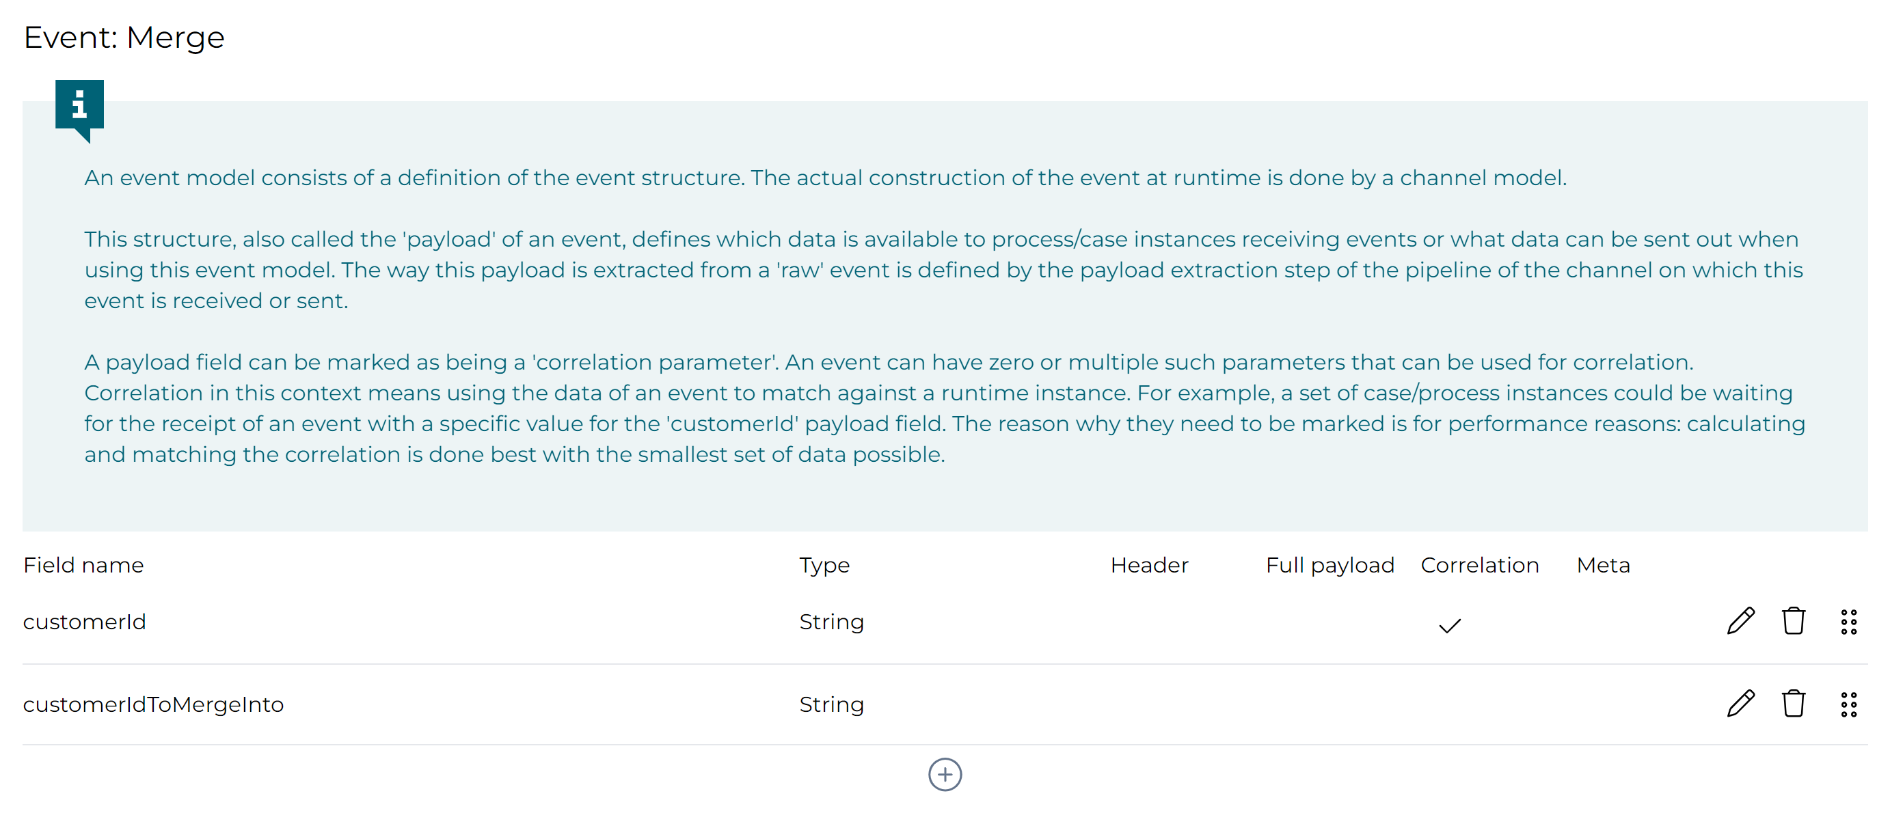Click the Full payload column header
Viewport: 1890px width, 813px height.
(1329, 565)
